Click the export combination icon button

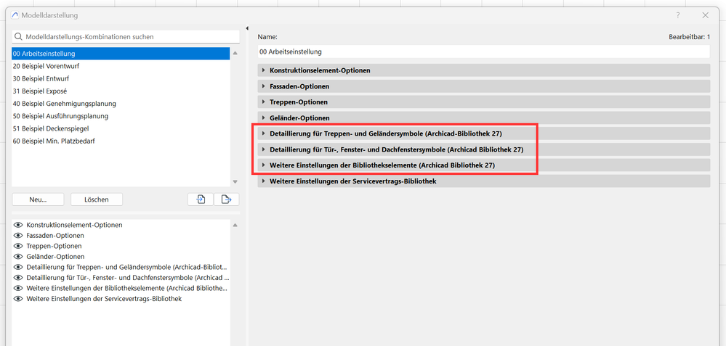tap(227, 199)
